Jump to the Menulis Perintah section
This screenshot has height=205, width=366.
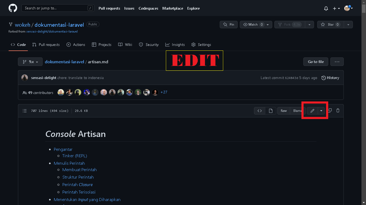(69, 163)
